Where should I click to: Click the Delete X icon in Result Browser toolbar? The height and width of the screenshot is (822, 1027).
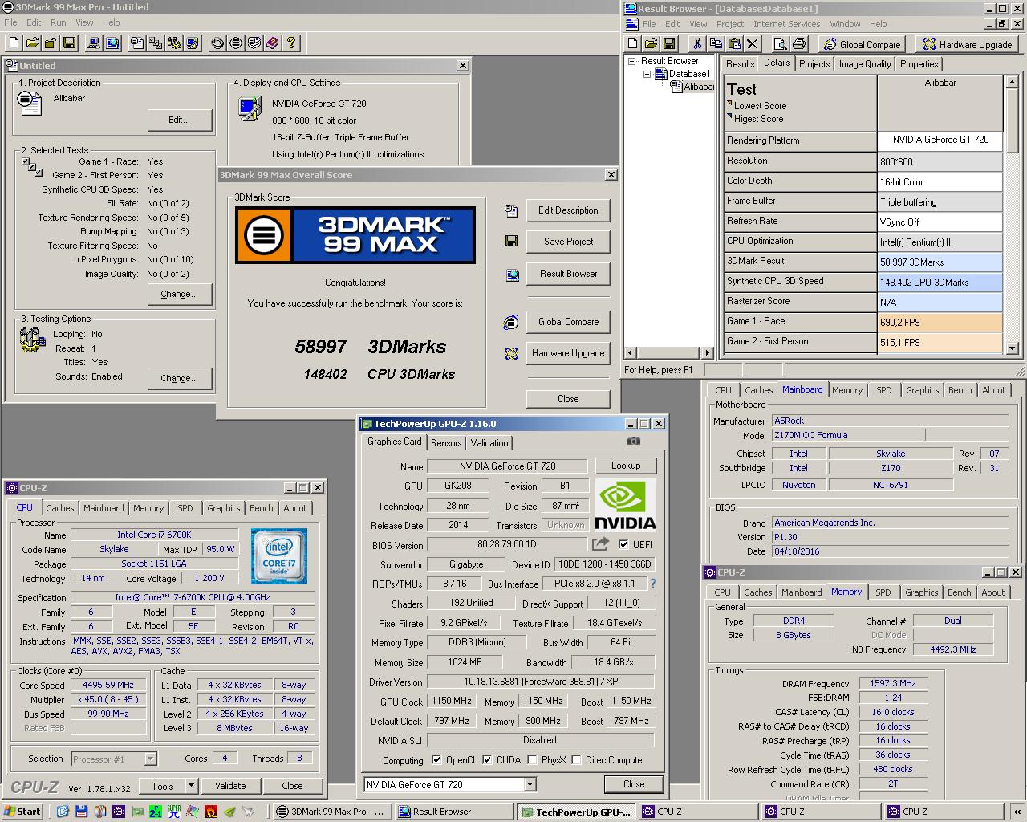[753, 43]
